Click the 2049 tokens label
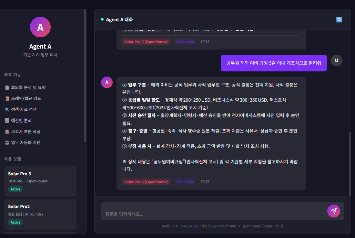Image resolution: width=355 pixels, height=238 pixels. pos(185,182)
